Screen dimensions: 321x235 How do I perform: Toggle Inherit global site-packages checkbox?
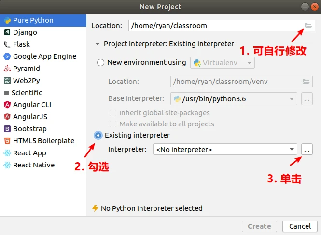[113, 113]
